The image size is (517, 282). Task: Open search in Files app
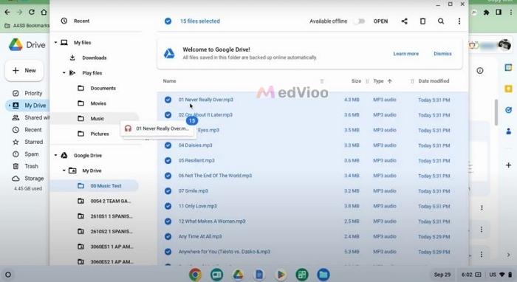pyautogui.click(x=441, y=21)
